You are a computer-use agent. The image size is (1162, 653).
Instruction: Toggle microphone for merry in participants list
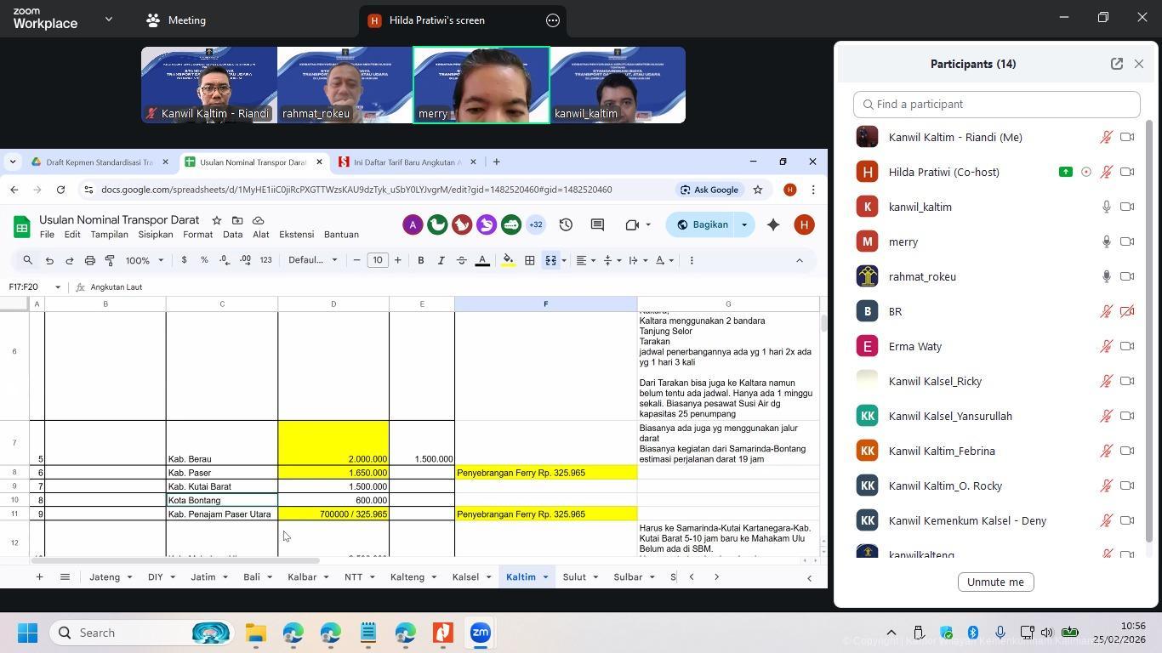(1106, 241)
